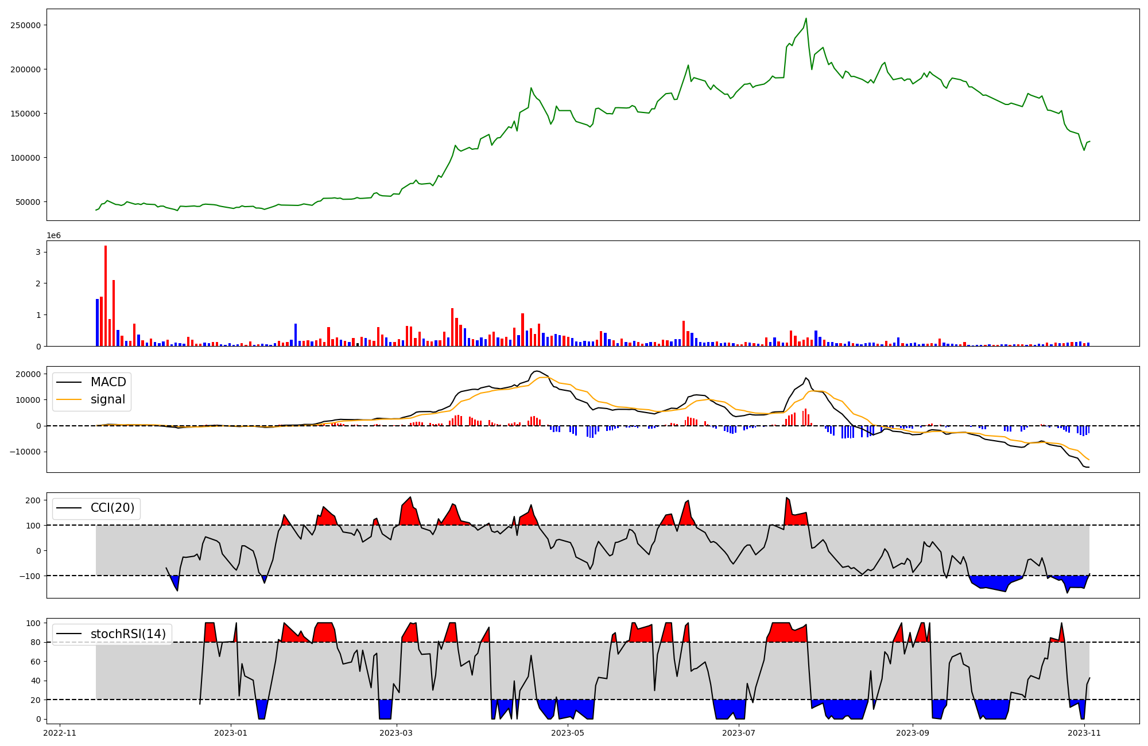Click the tallest red volume bar

click(106, 296)
